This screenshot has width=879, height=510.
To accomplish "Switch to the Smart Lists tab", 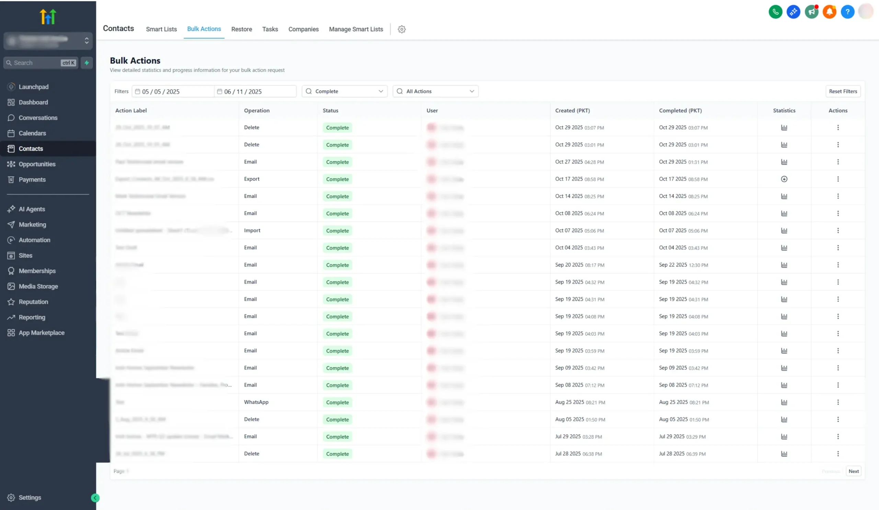I will pyautogui.click(x=161, y=29).
